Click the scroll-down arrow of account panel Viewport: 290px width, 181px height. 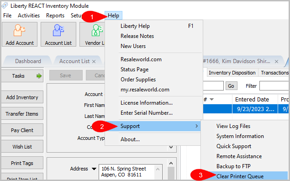(x=171, y=147)
